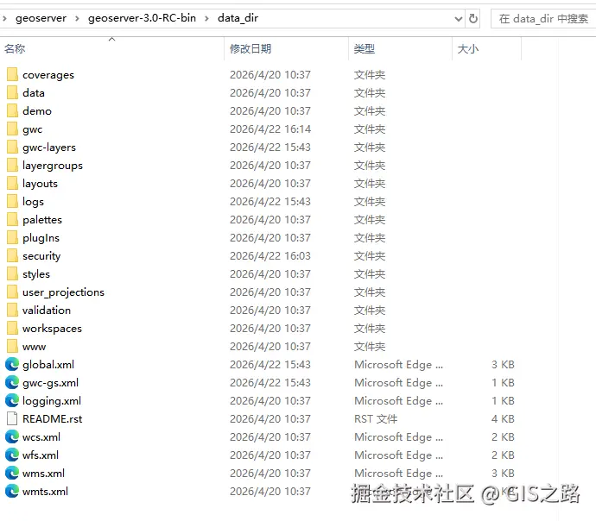The height and width of the screenshot is (521, 596).
Task: Click the 2026/4/22 16:03 date of security
Action: (x=270, y=256)
